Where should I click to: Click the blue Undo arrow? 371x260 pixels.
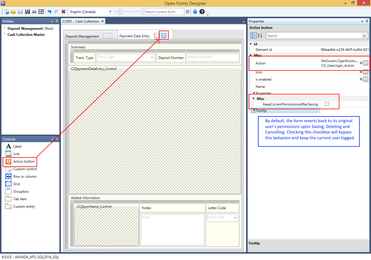click(49, 12)
